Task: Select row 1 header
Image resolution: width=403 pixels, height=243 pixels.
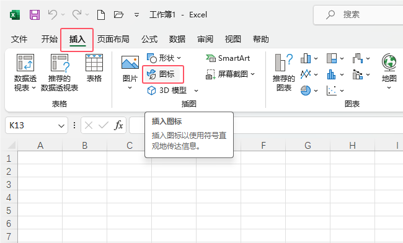Action: (x=9, y=158)
